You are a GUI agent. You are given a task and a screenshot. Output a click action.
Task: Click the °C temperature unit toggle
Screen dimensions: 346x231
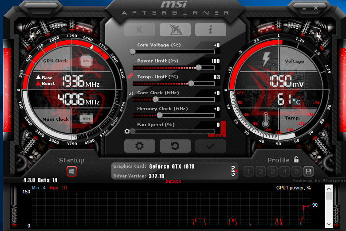[297, 102]
